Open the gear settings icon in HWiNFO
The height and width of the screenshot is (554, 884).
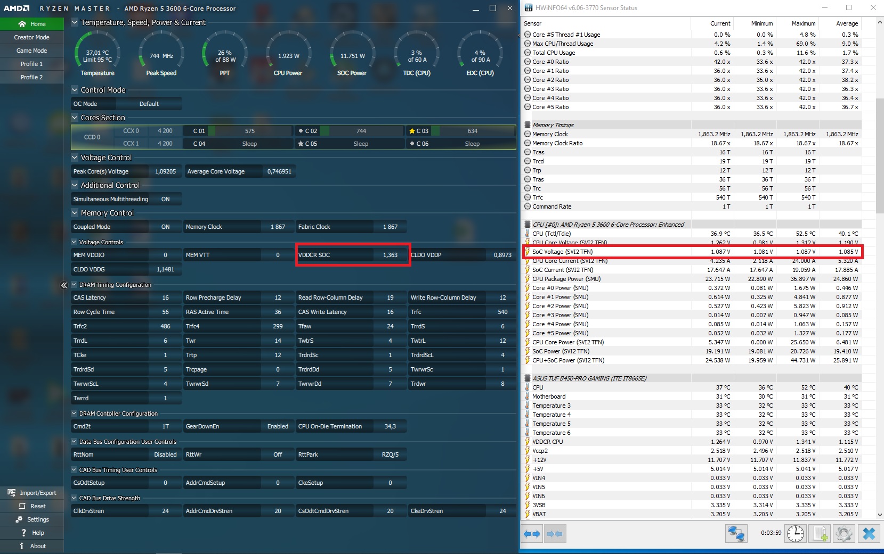pyautogui.click(x=844, y=533)
